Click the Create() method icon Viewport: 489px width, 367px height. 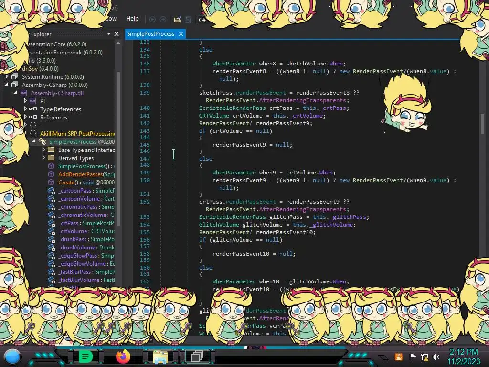pos(51,182)
